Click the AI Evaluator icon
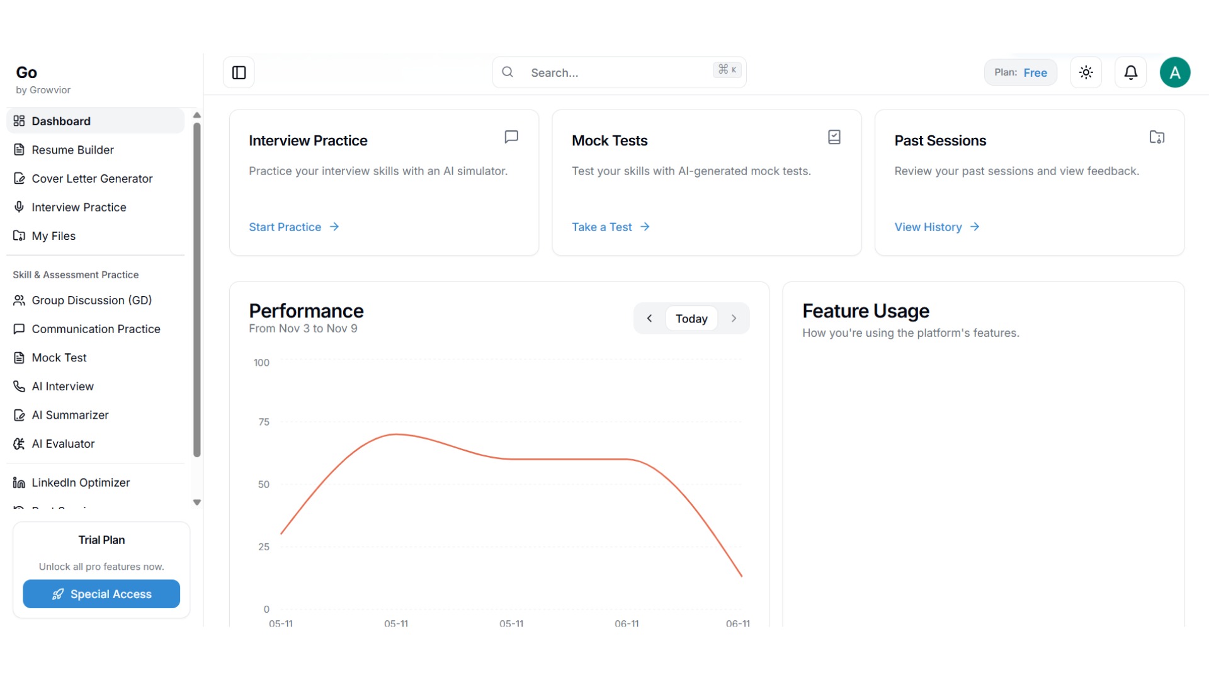 pos(20,443)
